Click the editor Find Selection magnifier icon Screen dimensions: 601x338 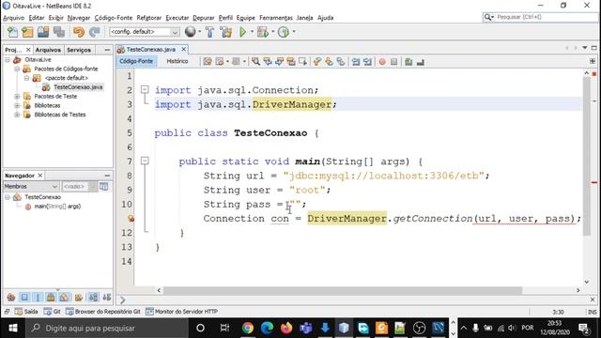point(255,62)
